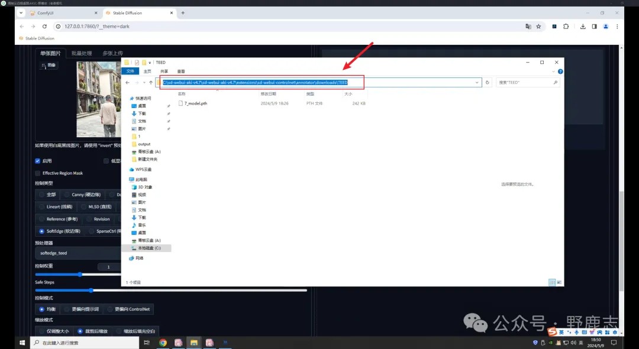This screenshot has width=639, height=349.
Task: Switch Explorer to large icons view
Action: [x=559, y=282]
